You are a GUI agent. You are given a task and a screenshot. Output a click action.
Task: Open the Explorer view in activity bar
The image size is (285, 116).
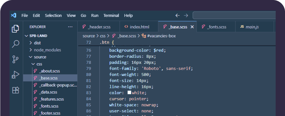[15, 29]
